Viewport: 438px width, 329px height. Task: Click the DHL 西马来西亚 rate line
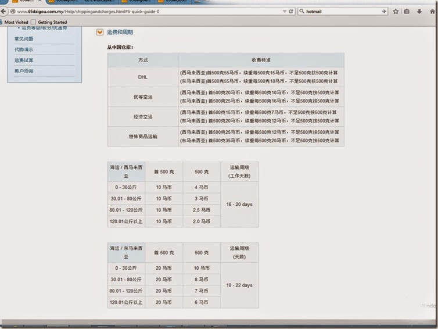point(259,73)
